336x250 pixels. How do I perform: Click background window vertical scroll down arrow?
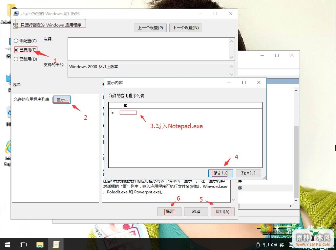pyautogui.click(x=296, y=201)
